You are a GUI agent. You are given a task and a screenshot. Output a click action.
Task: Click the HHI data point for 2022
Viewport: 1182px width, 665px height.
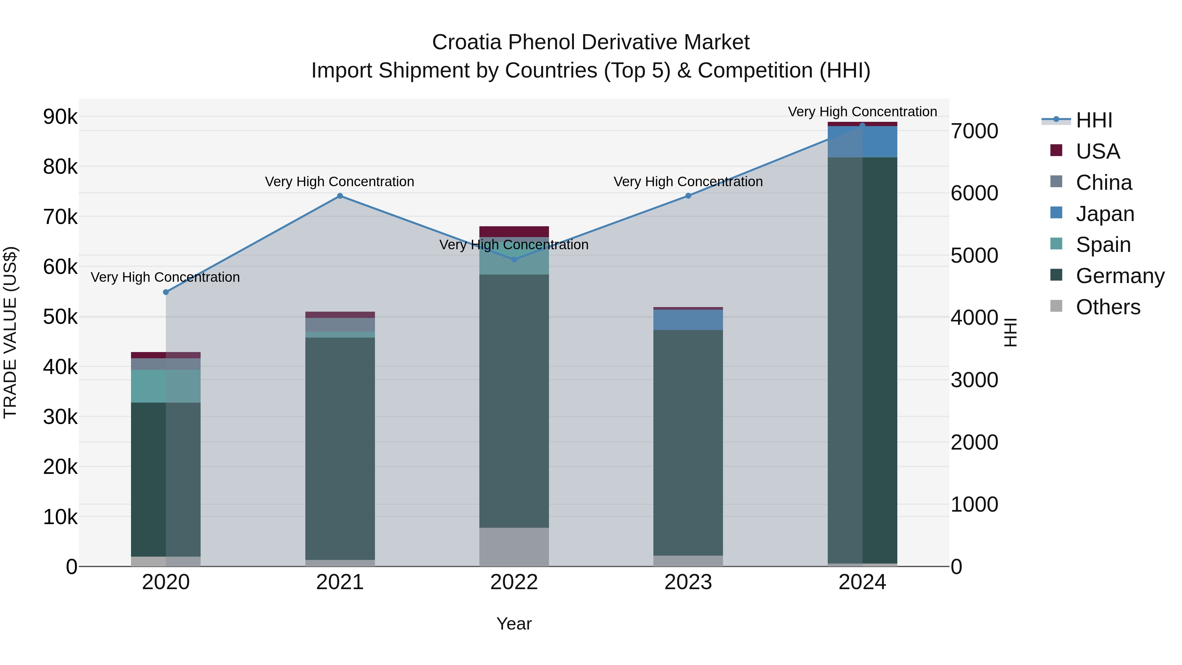tap(514, 260)
